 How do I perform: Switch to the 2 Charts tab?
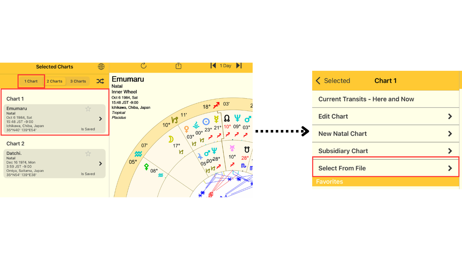tap(55, 81)
